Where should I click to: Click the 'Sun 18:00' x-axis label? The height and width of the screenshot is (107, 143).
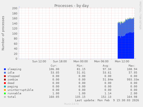pos(60,61)
